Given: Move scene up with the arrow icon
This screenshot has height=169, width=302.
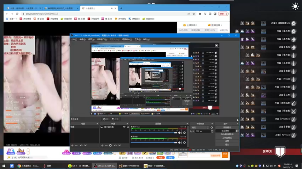Looking at the screenshot, I should (81, 145).
